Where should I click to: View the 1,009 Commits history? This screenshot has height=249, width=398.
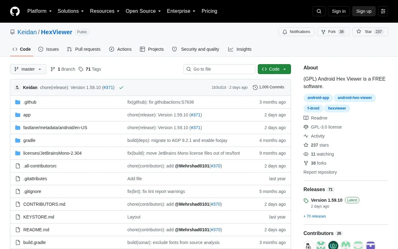268,87
